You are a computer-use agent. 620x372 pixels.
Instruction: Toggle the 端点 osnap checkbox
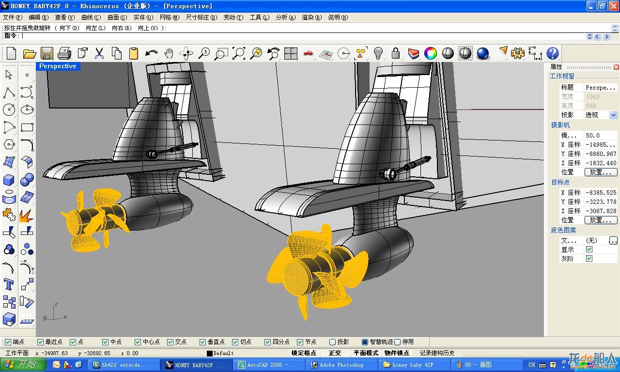pyautogui.click(x=7, y=342)
